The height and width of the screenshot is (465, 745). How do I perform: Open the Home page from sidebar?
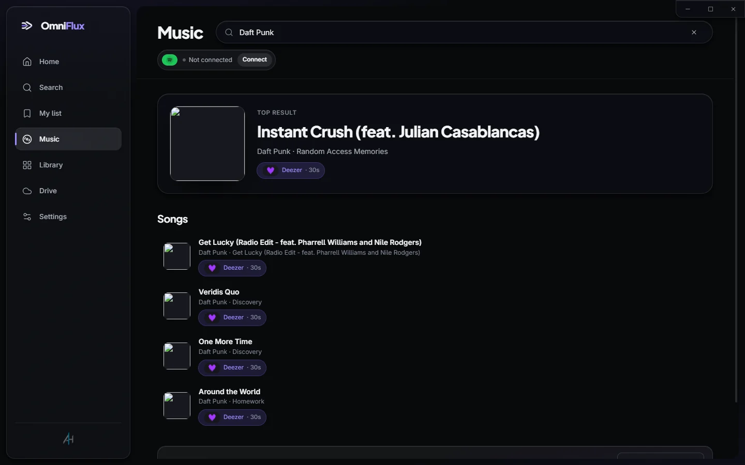(x=68, y=61)
